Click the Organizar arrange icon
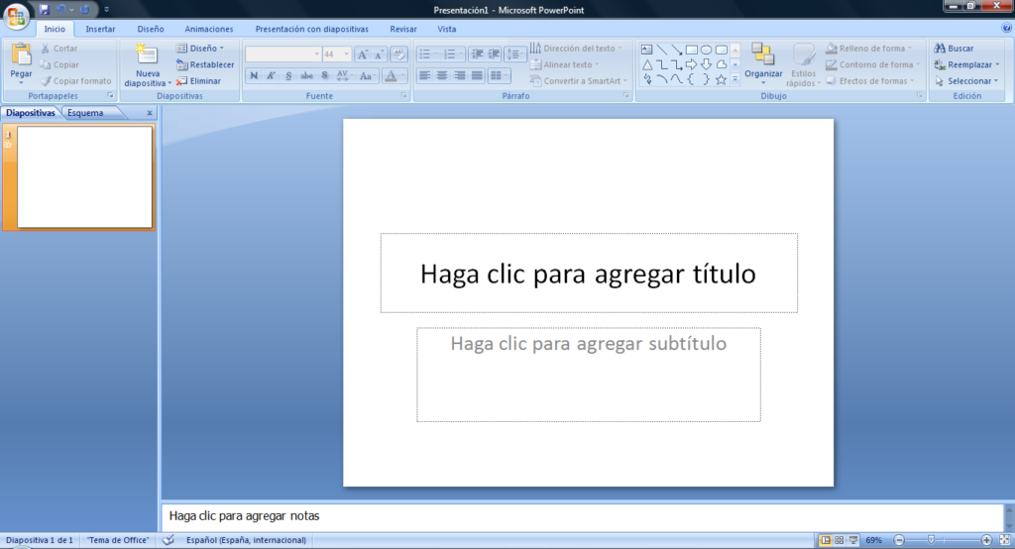Image resolution: width=1015 pixels, height=549 pixels. pyautogui.click(x=762, y=55)
